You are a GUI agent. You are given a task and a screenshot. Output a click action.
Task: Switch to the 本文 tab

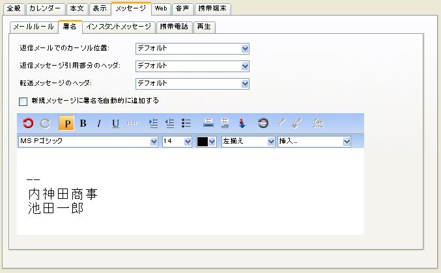point(77,8)
